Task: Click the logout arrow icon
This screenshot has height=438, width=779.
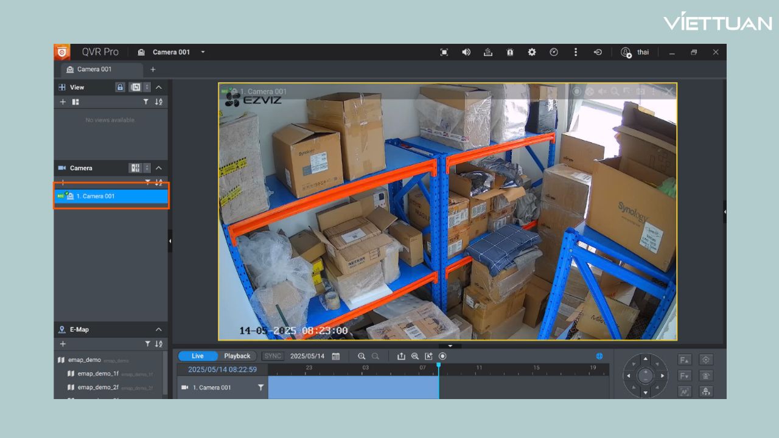Action: click(598, 52)
